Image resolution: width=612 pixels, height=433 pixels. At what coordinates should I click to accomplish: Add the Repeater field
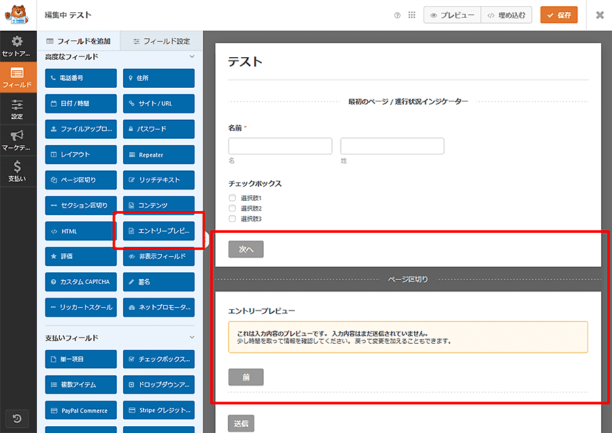pos(158,155)
